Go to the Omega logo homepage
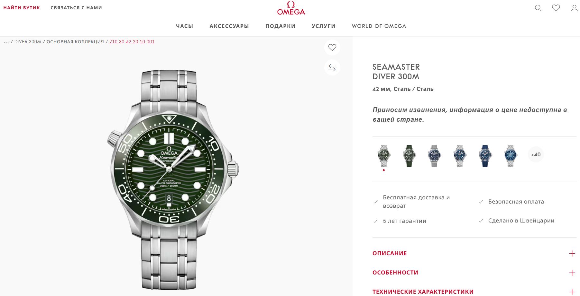Image resolution: width=580 pixels, height=296 pixels. (291, 8)
